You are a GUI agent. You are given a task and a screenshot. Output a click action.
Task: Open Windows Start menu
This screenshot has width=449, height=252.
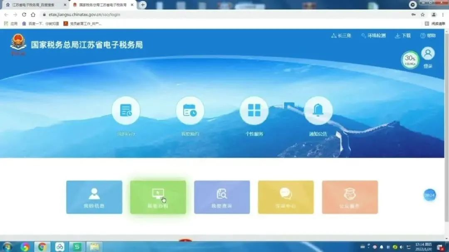pyautogui.click(x=7, y=247)
